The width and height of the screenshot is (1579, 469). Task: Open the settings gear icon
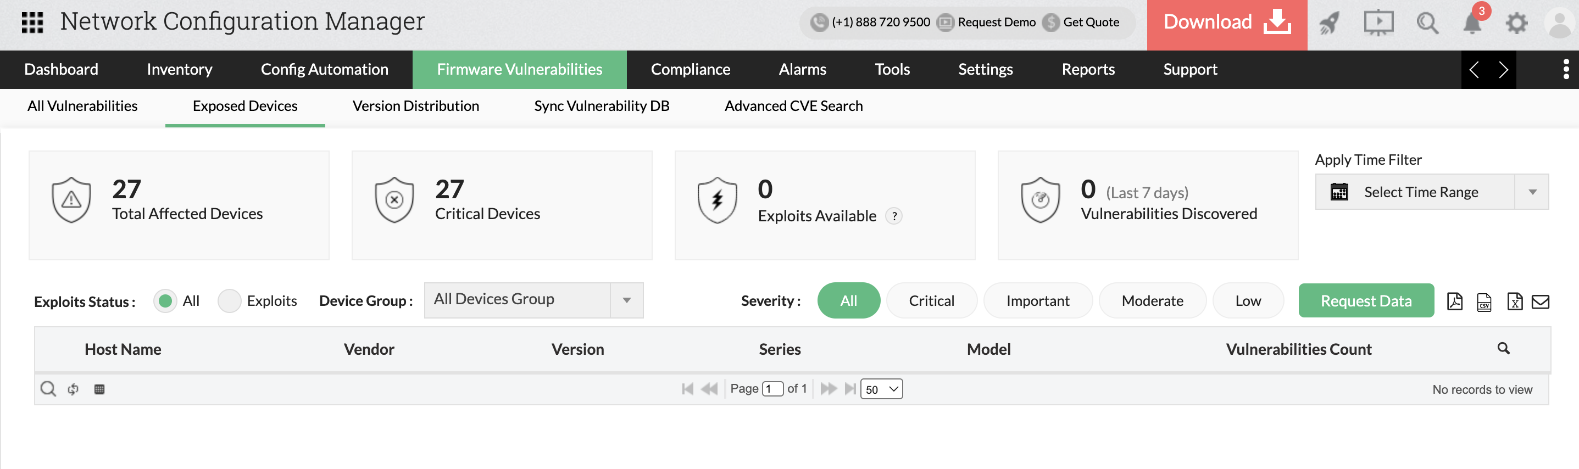1516,23
